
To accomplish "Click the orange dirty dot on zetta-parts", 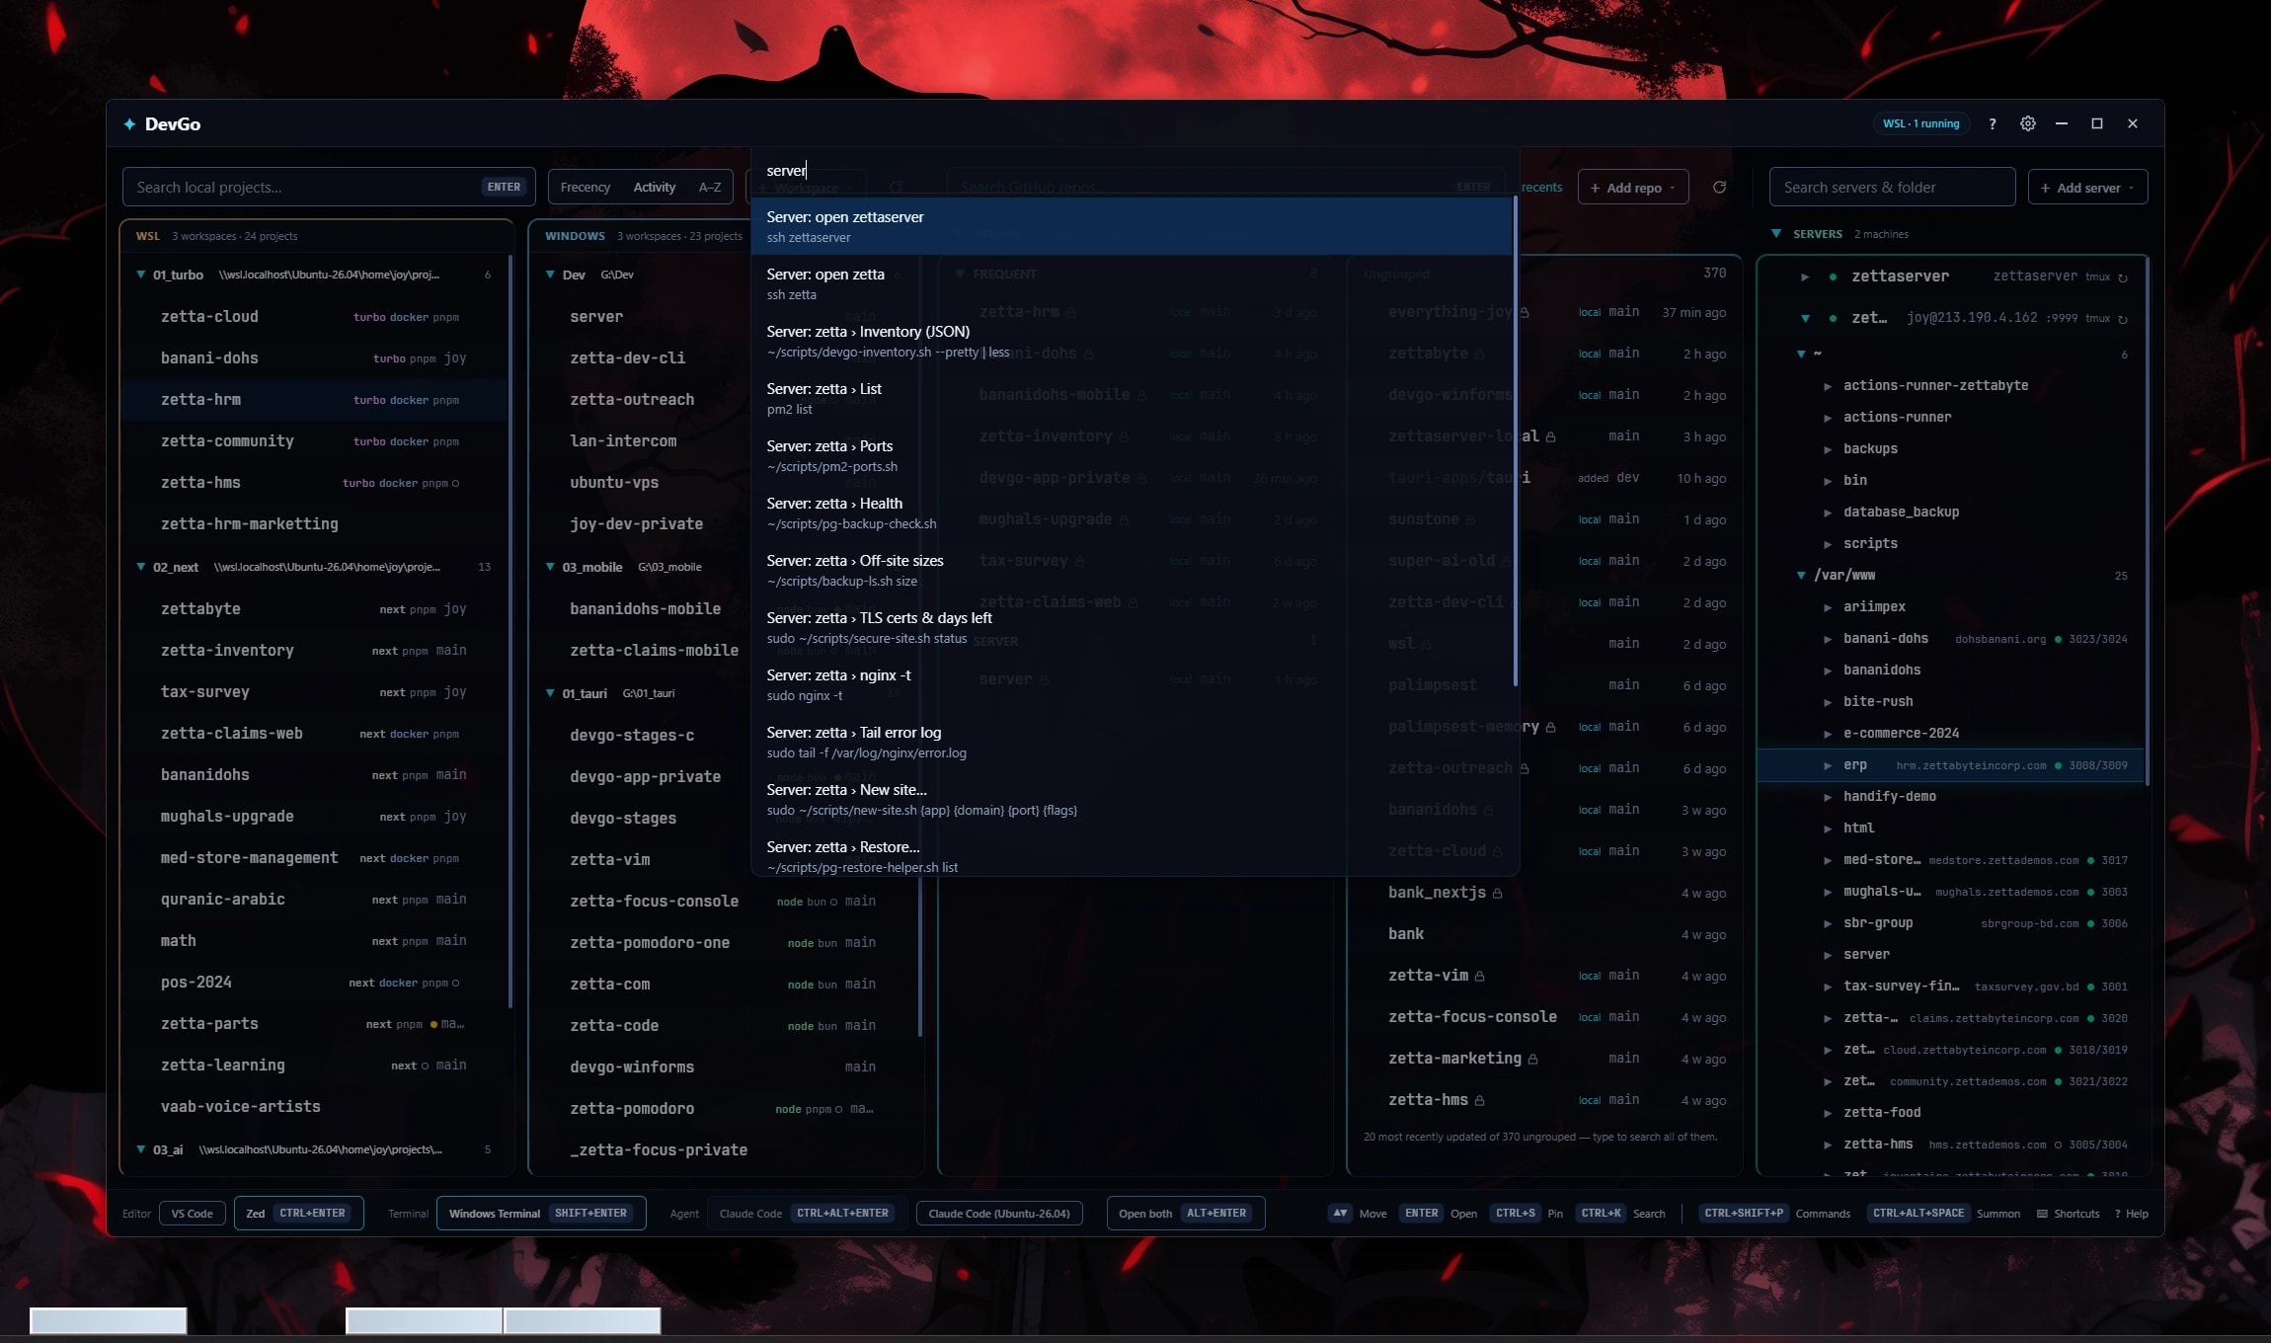I will tap(433, 1024).
